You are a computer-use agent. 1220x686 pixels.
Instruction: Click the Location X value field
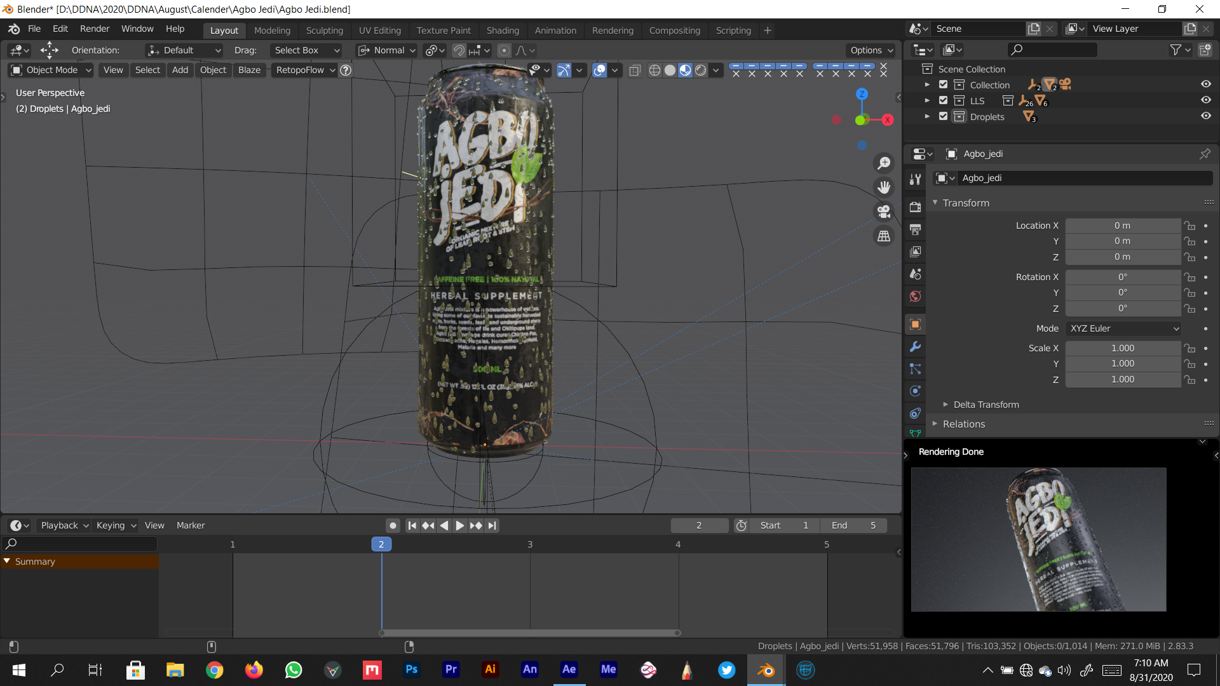pos(1122,225)
